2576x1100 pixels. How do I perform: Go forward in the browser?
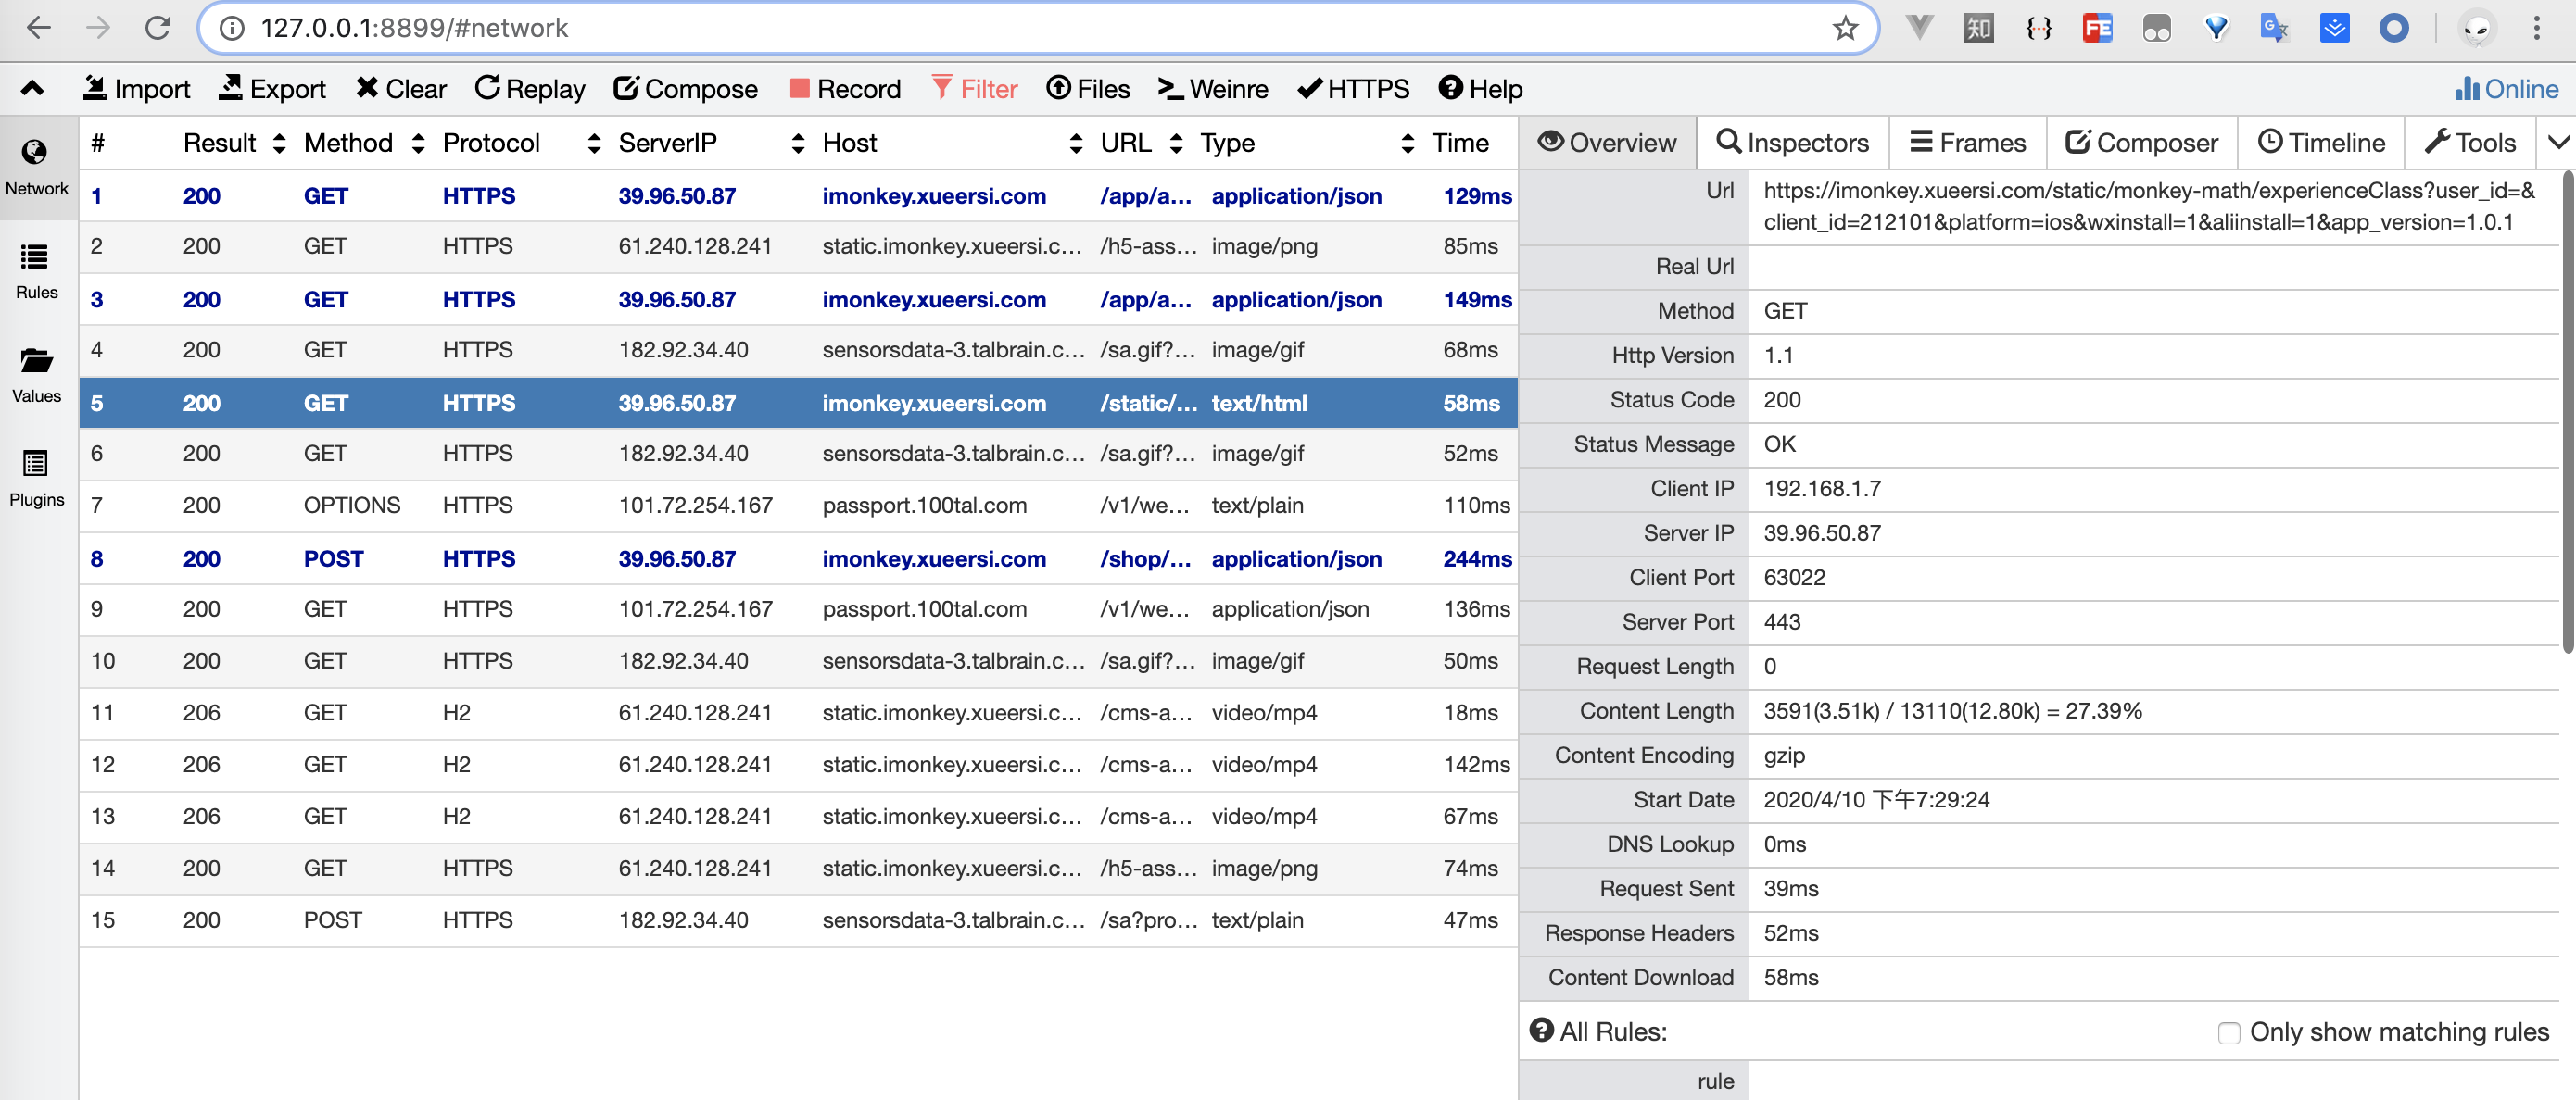98,28
